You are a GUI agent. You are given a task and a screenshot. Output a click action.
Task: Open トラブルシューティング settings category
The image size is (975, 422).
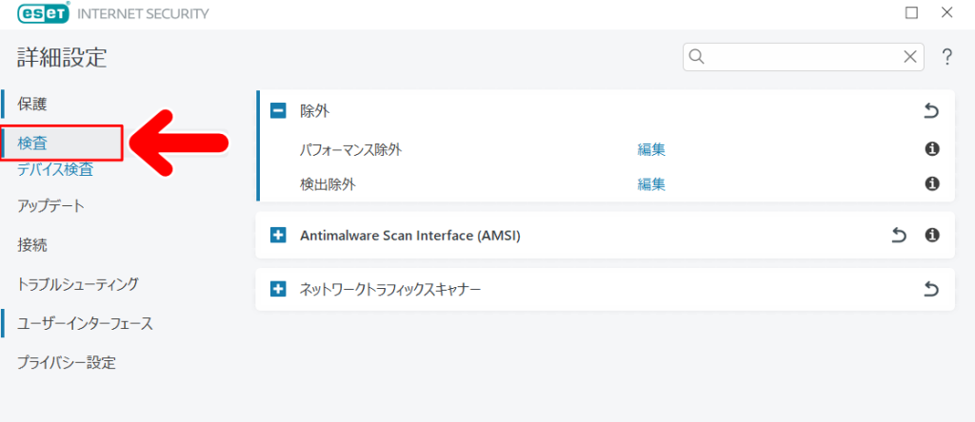coord(78,284)
